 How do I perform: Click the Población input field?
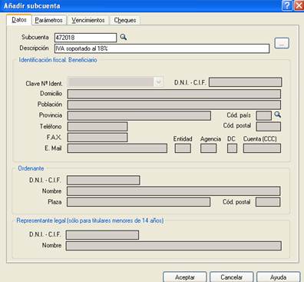coord(174,105)
